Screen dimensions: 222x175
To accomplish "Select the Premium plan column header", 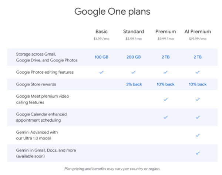I will pos(165,31).
